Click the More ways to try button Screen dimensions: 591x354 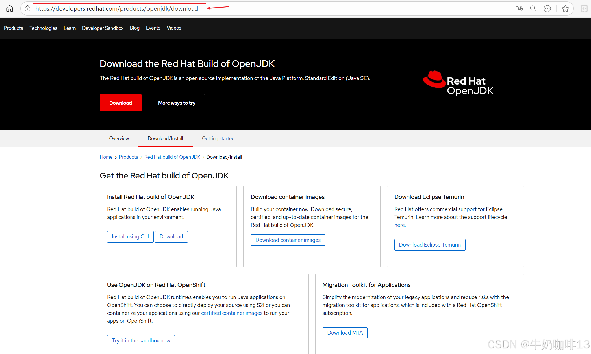click(177, 103)
